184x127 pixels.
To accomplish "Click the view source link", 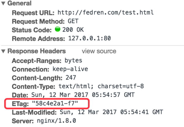I will tap(99, 51).
